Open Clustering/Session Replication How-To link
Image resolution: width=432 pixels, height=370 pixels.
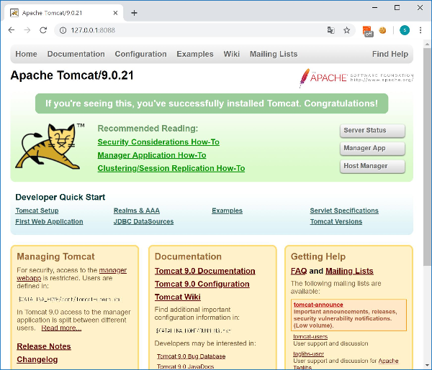point(171,168)
